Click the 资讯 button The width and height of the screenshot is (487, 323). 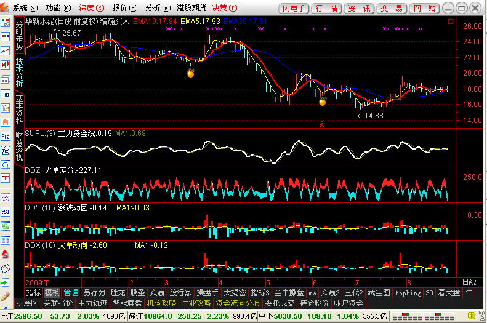[359, 9]
